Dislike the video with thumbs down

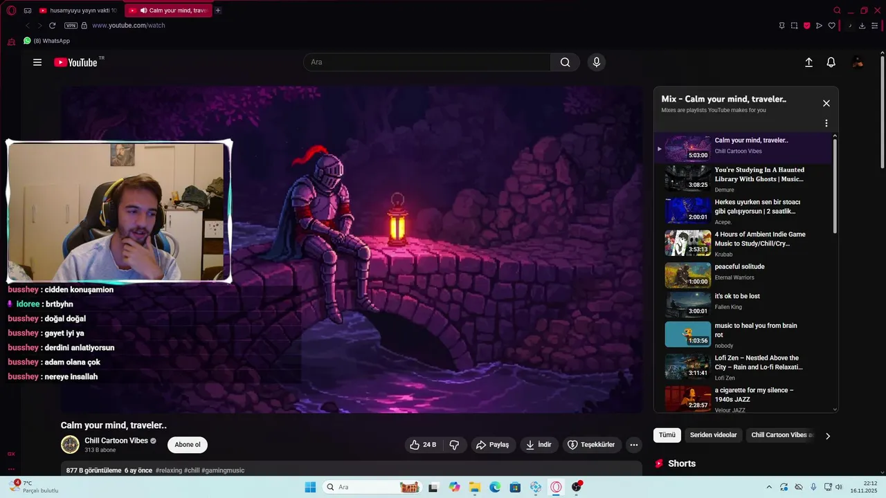point(455,445)
